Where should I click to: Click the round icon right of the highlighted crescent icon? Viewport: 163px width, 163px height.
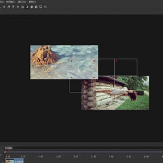tap(32, 7)
